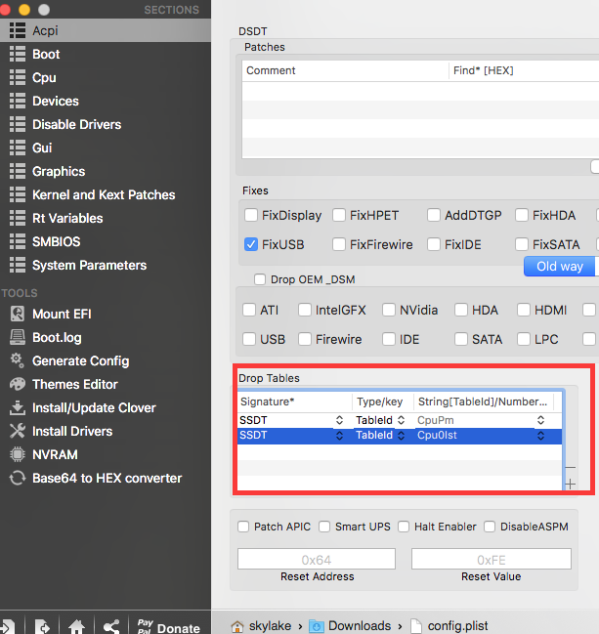Screen dimensions: 599x634
Task: Open the Boot.log viewer
Action: [x=57, y=337]
